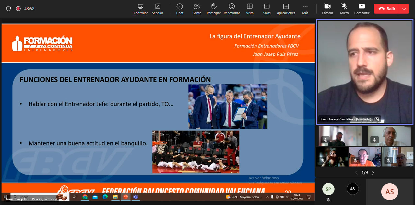415x205 pixels.
Task: Unmute with the Micro button
Action: [x=344, y=9]
